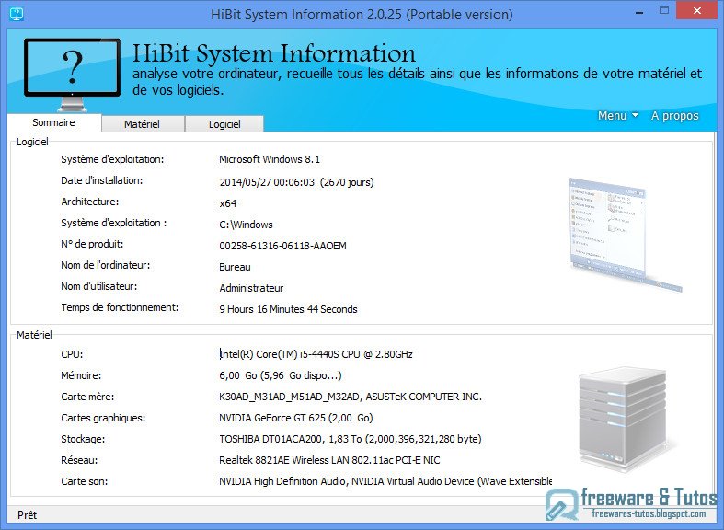Screen dimensions: 724x530
Task: Click the Temps de fonctionnement: label
Action: 120,307
